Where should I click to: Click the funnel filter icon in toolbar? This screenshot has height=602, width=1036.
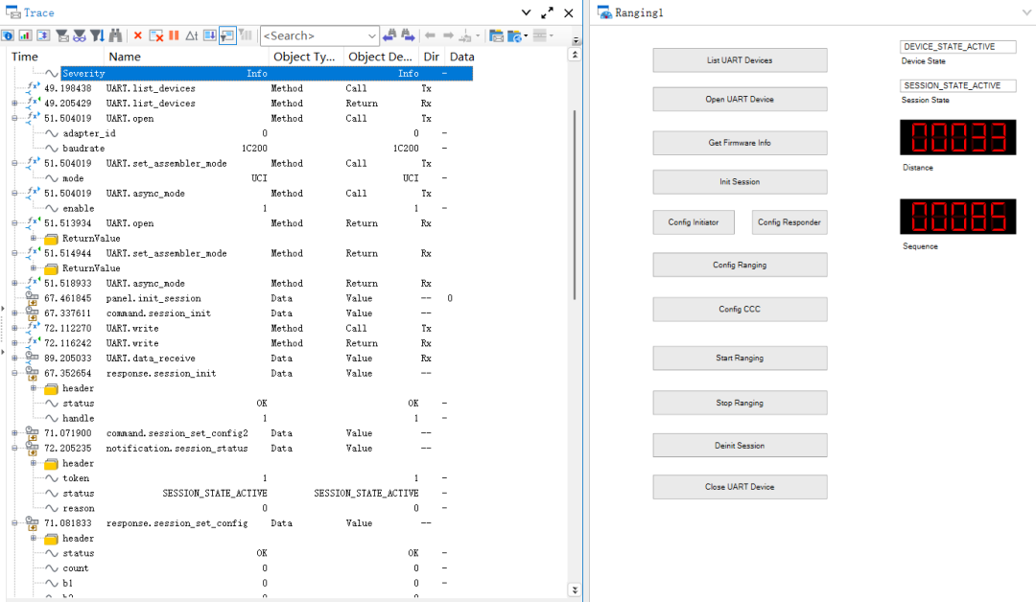pyautogui.click(x=97, y=35)
